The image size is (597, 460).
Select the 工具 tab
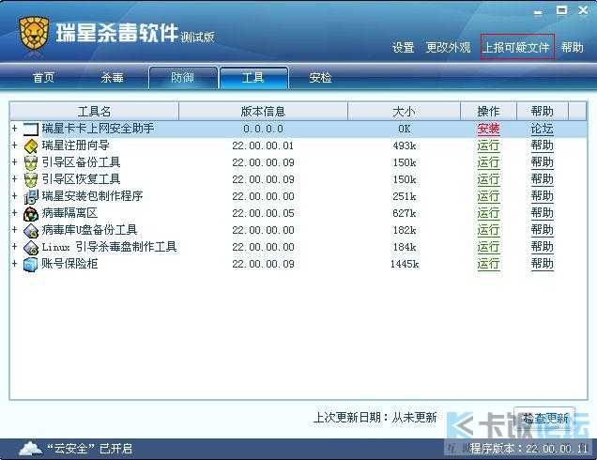(253, 78)
